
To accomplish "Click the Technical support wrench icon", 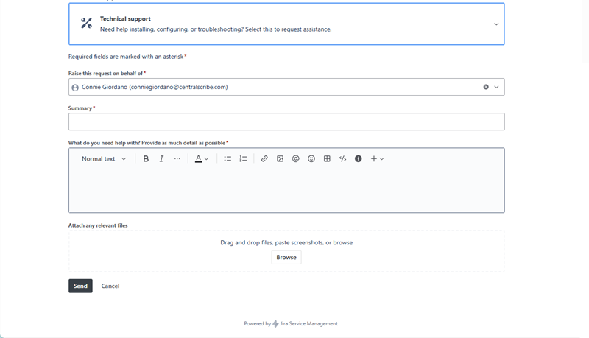I will 87,24.
